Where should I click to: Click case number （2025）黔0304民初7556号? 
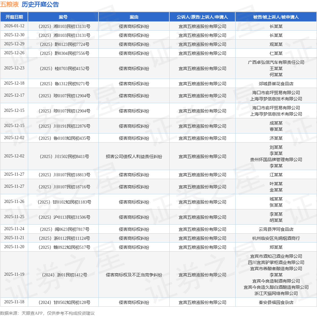[x=64, y=53]
